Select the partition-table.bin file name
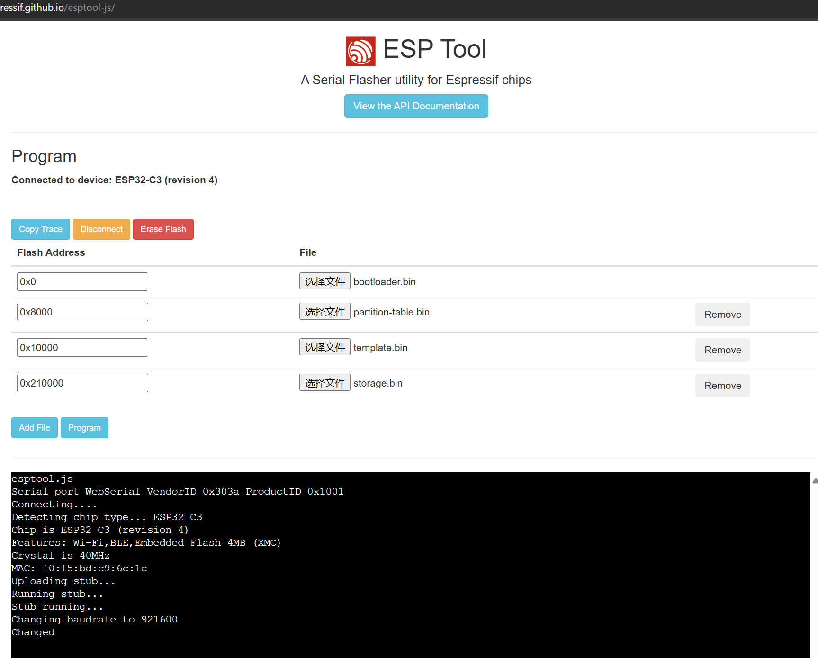This screenshot has width=818, height=658. (391, 312)
